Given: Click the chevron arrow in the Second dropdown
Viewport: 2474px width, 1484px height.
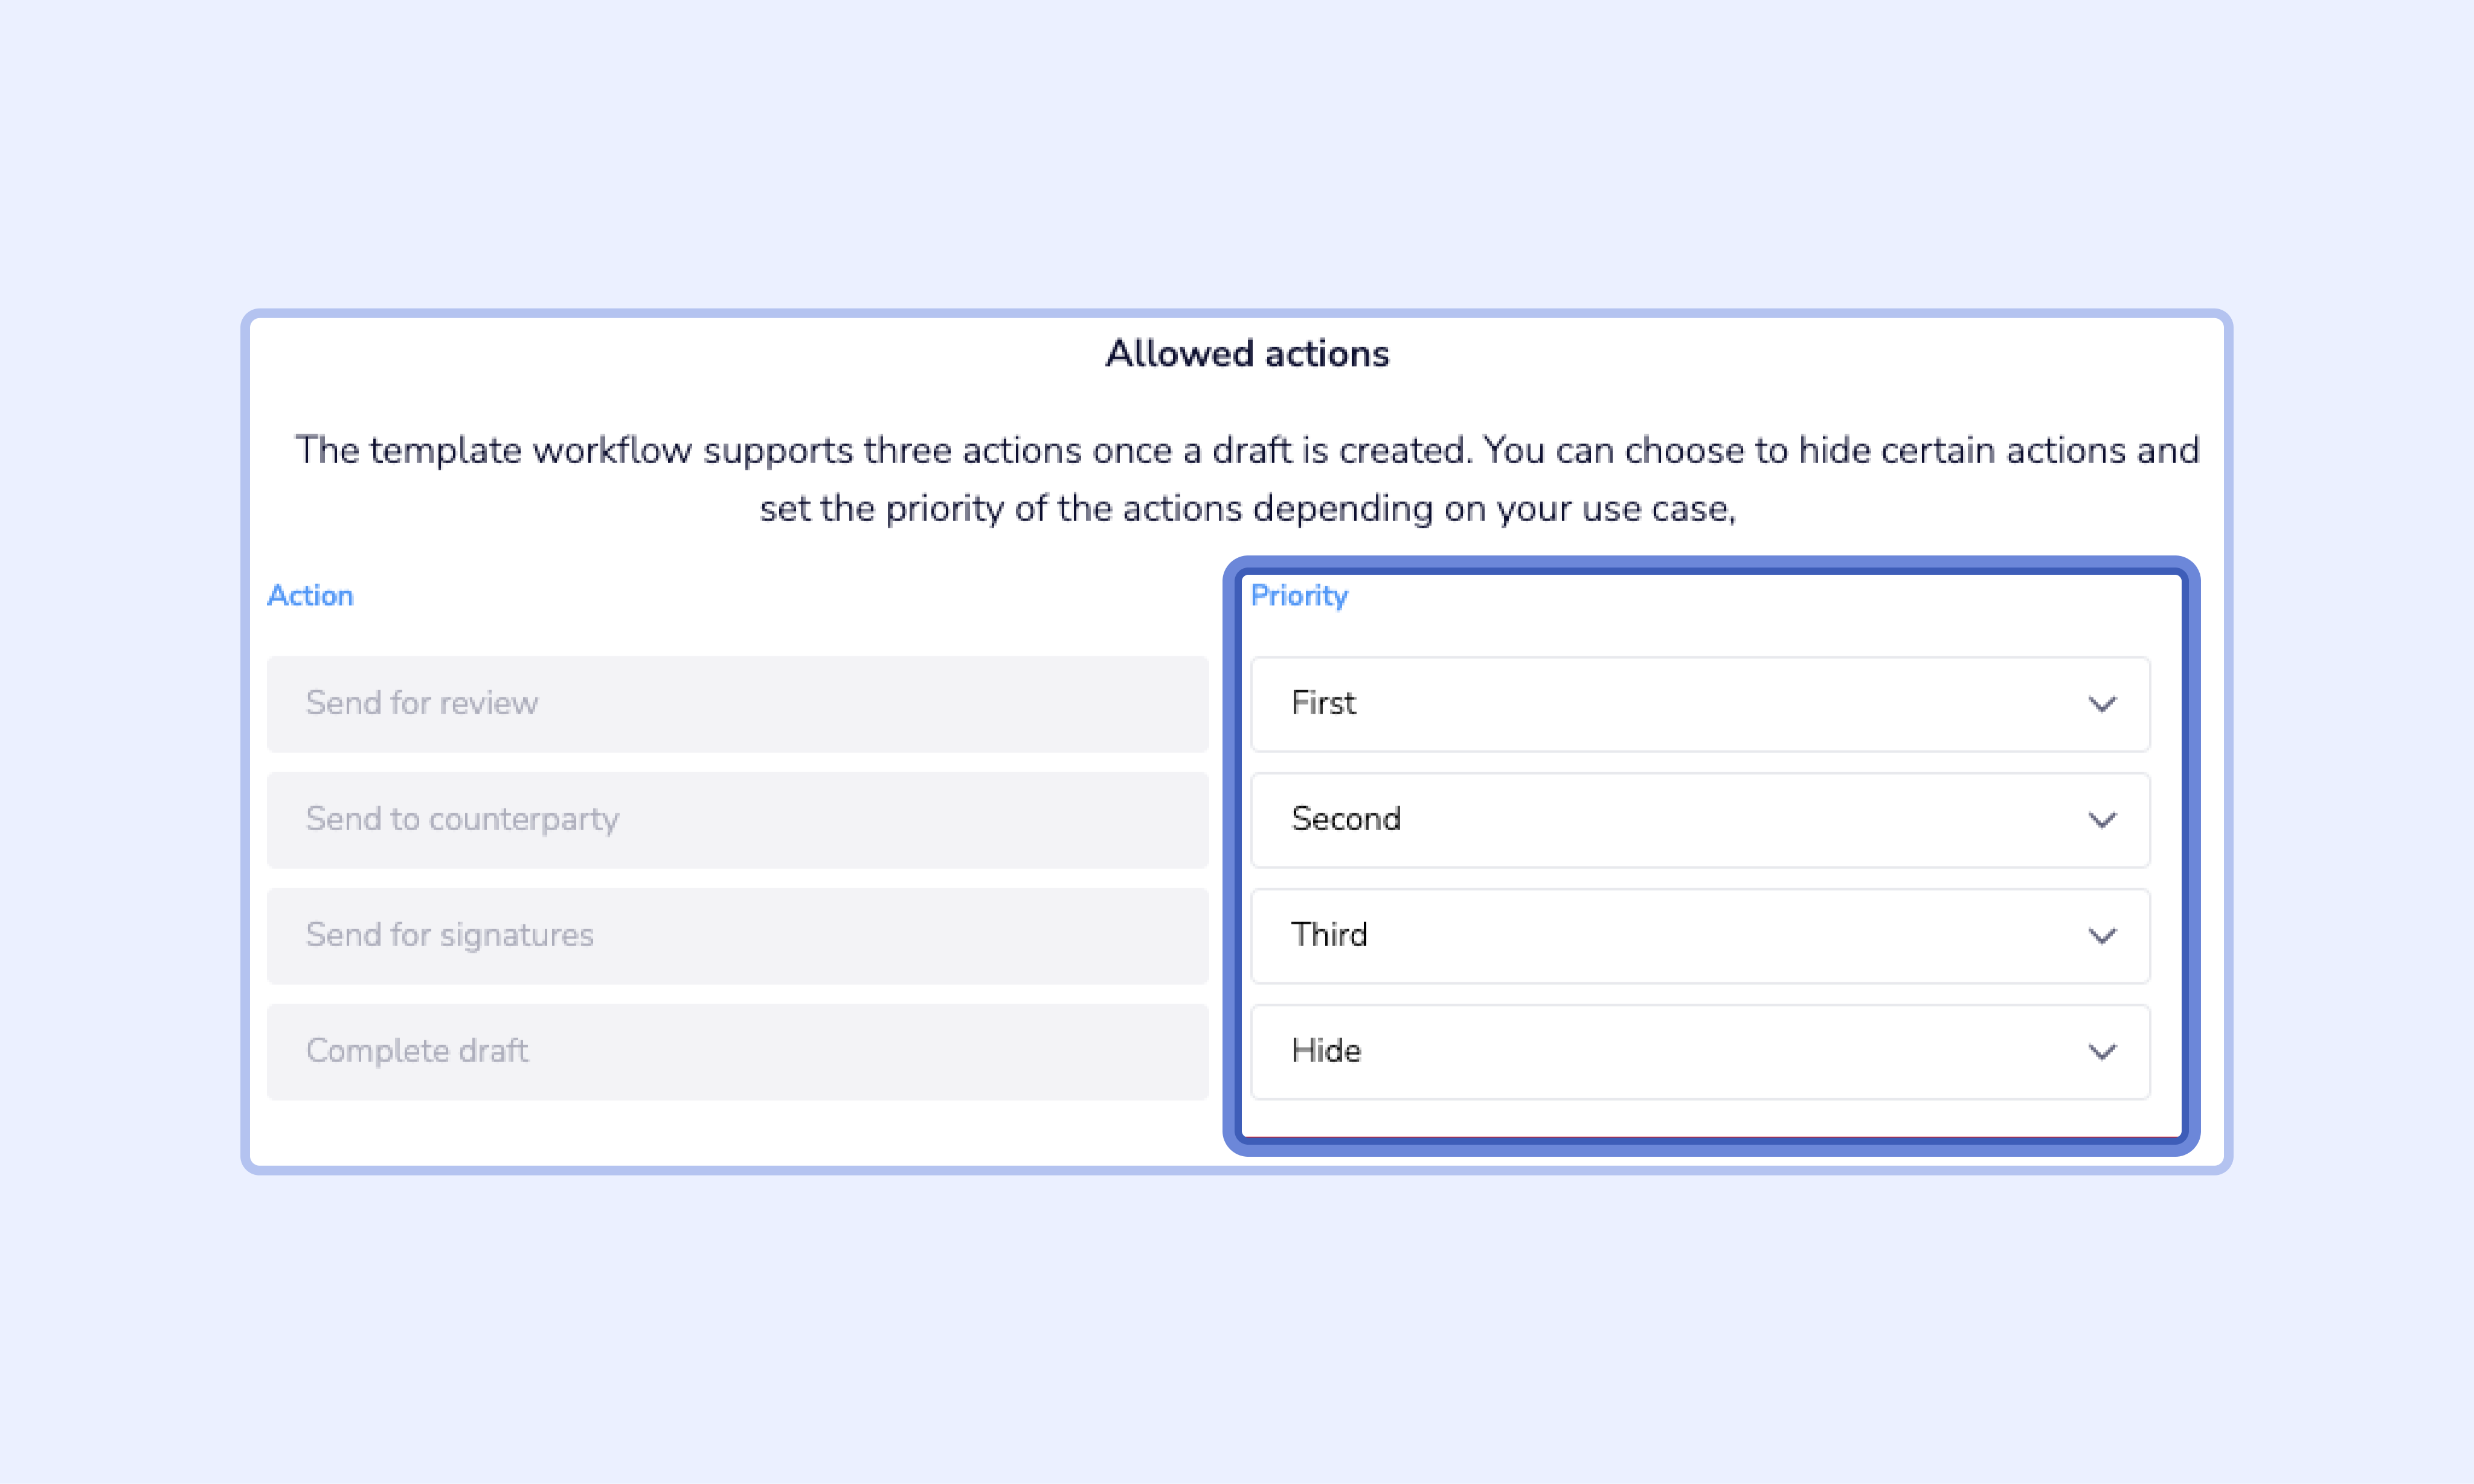Looking at the screenshot, I should click(x=2102, y=820).
